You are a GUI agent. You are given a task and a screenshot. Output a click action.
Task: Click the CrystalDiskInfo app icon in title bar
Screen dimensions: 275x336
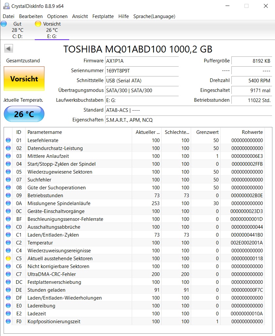[x=6, y=6]
